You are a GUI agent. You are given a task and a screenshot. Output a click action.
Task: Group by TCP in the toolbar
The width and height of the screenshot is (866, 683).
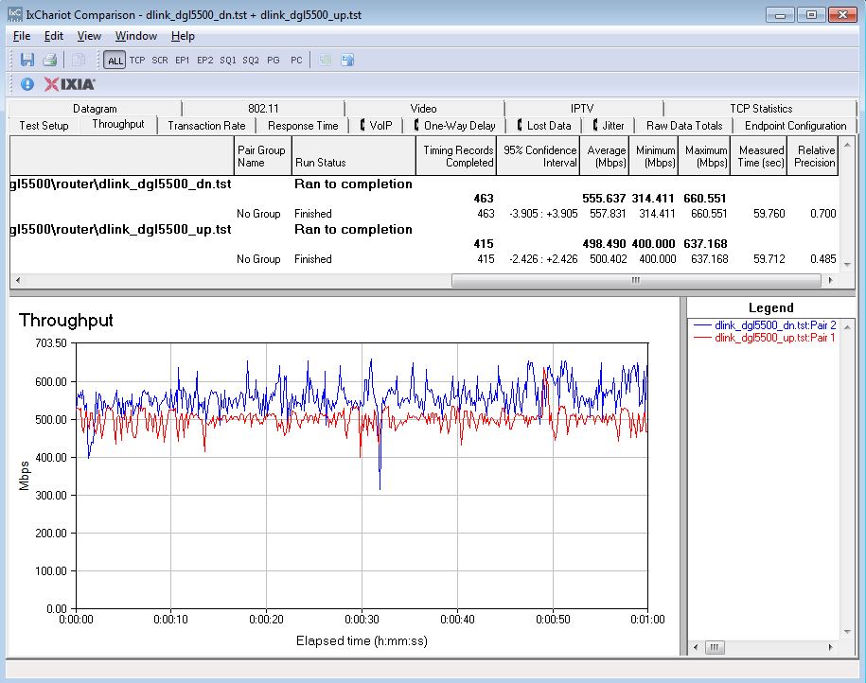tap(137, 61)
